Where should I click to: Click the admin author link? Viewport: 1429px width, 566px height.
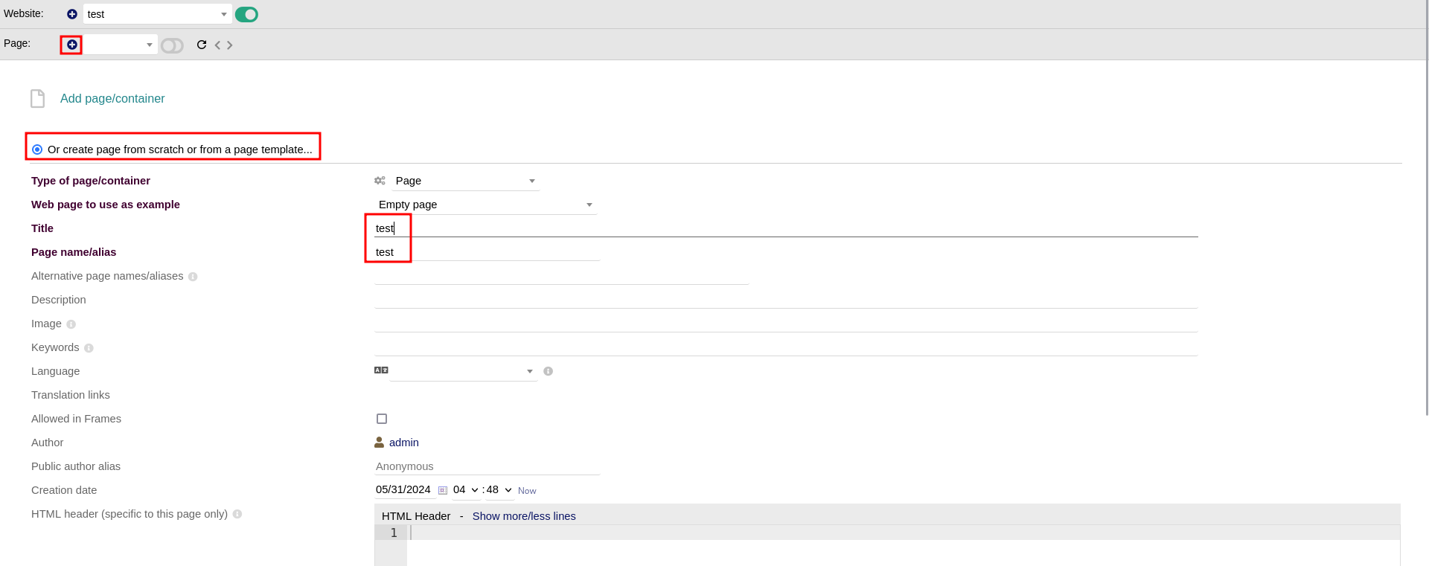coord(403,443)
